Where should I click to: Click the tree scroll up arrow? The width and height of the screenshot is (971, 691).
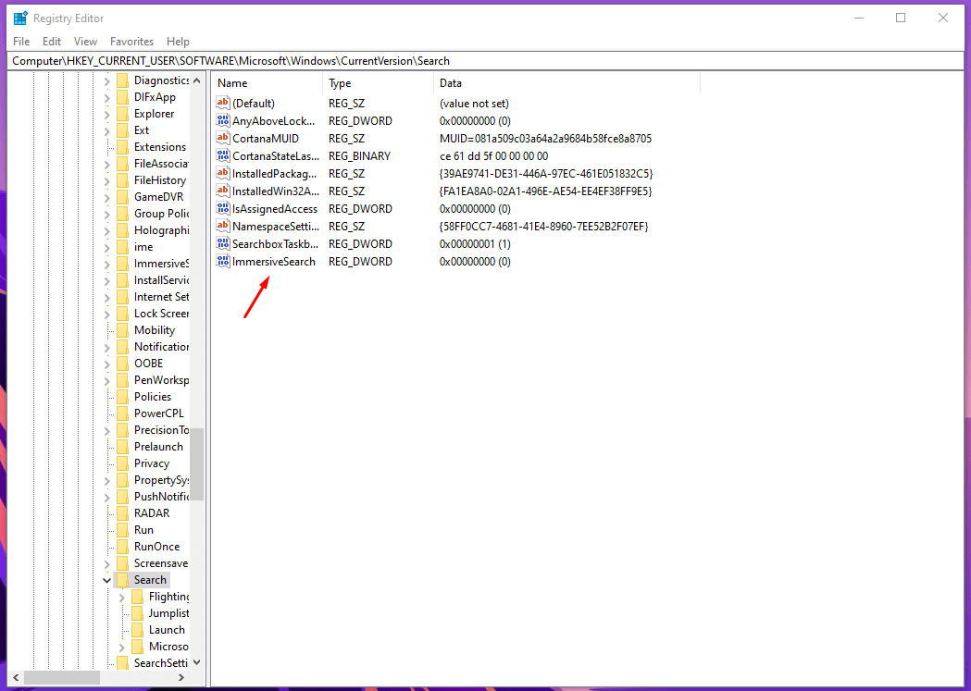(x=197, y=80)
